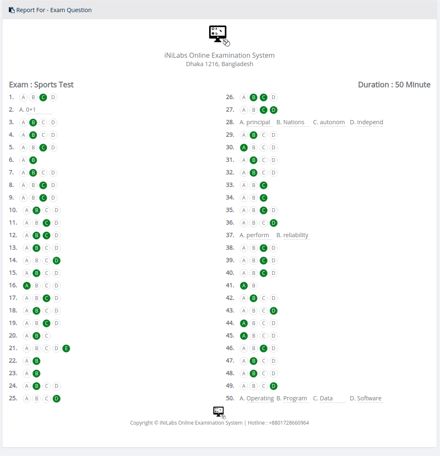Click the Exam : Sports Test heading
The width and height of the screenshot is (440, 456).
(x=41, y=85)
